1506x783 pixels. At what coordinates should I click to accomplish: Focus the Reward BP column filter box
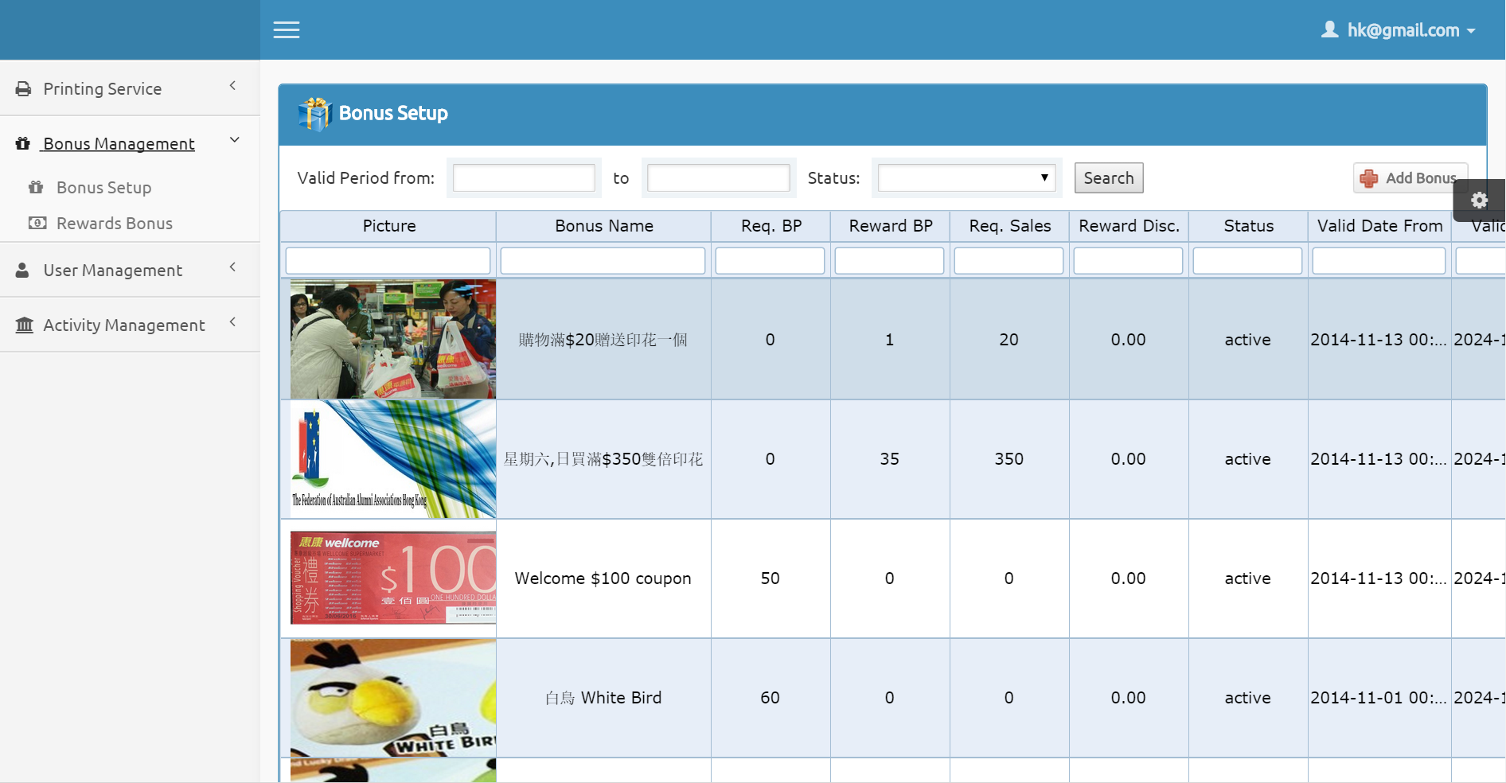[889, 261]
